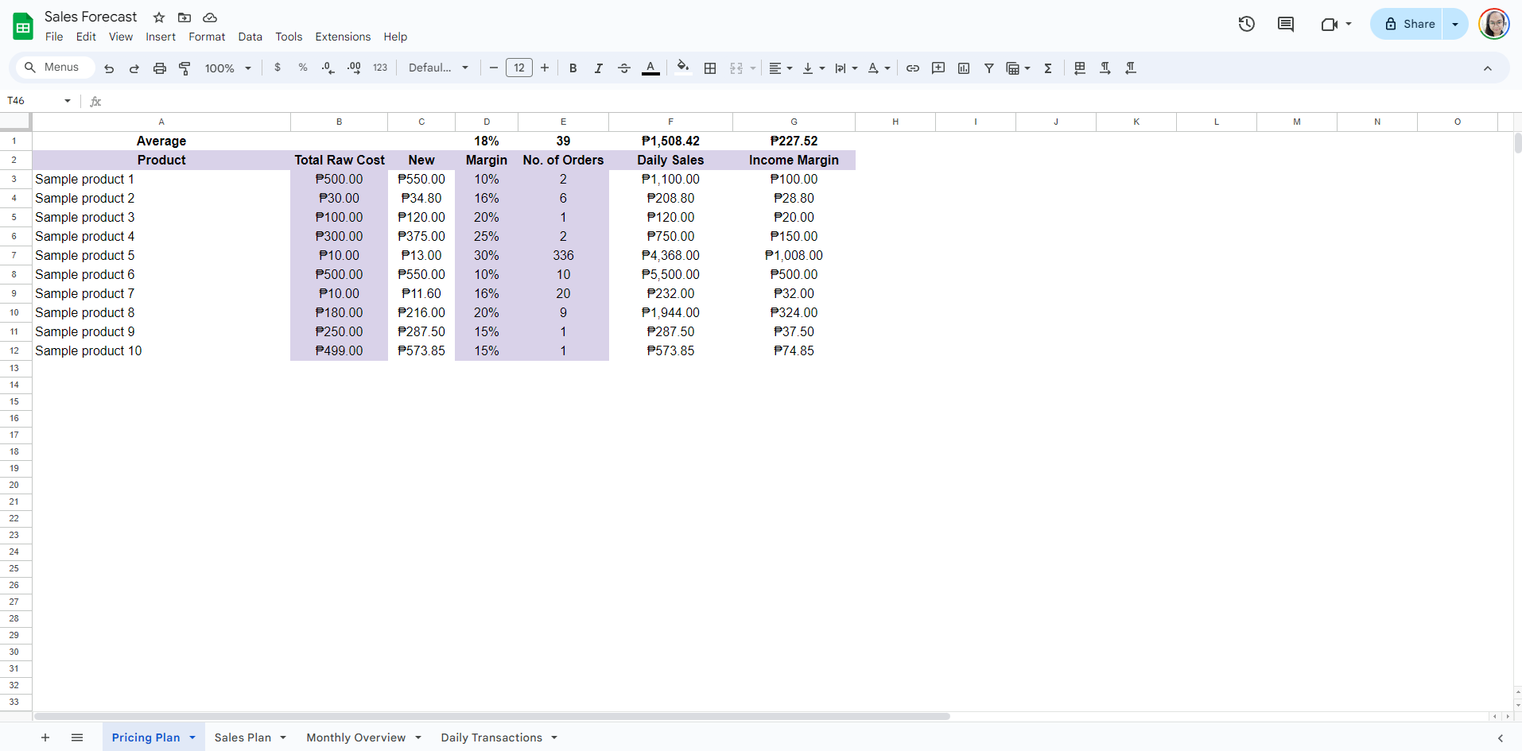Expand the Name box dropdown arrow

coord(68,101)
